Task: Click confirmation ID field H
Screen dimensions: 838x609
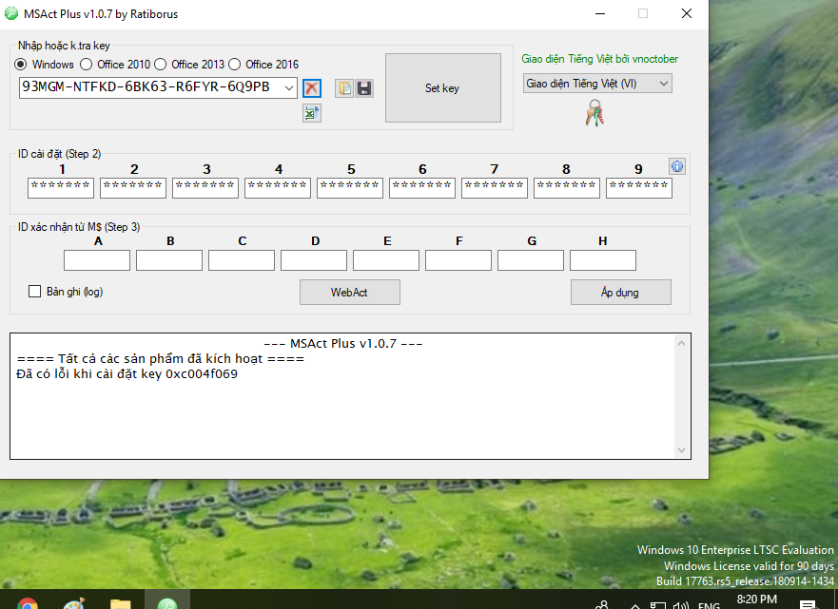Action: coord(603,260)
